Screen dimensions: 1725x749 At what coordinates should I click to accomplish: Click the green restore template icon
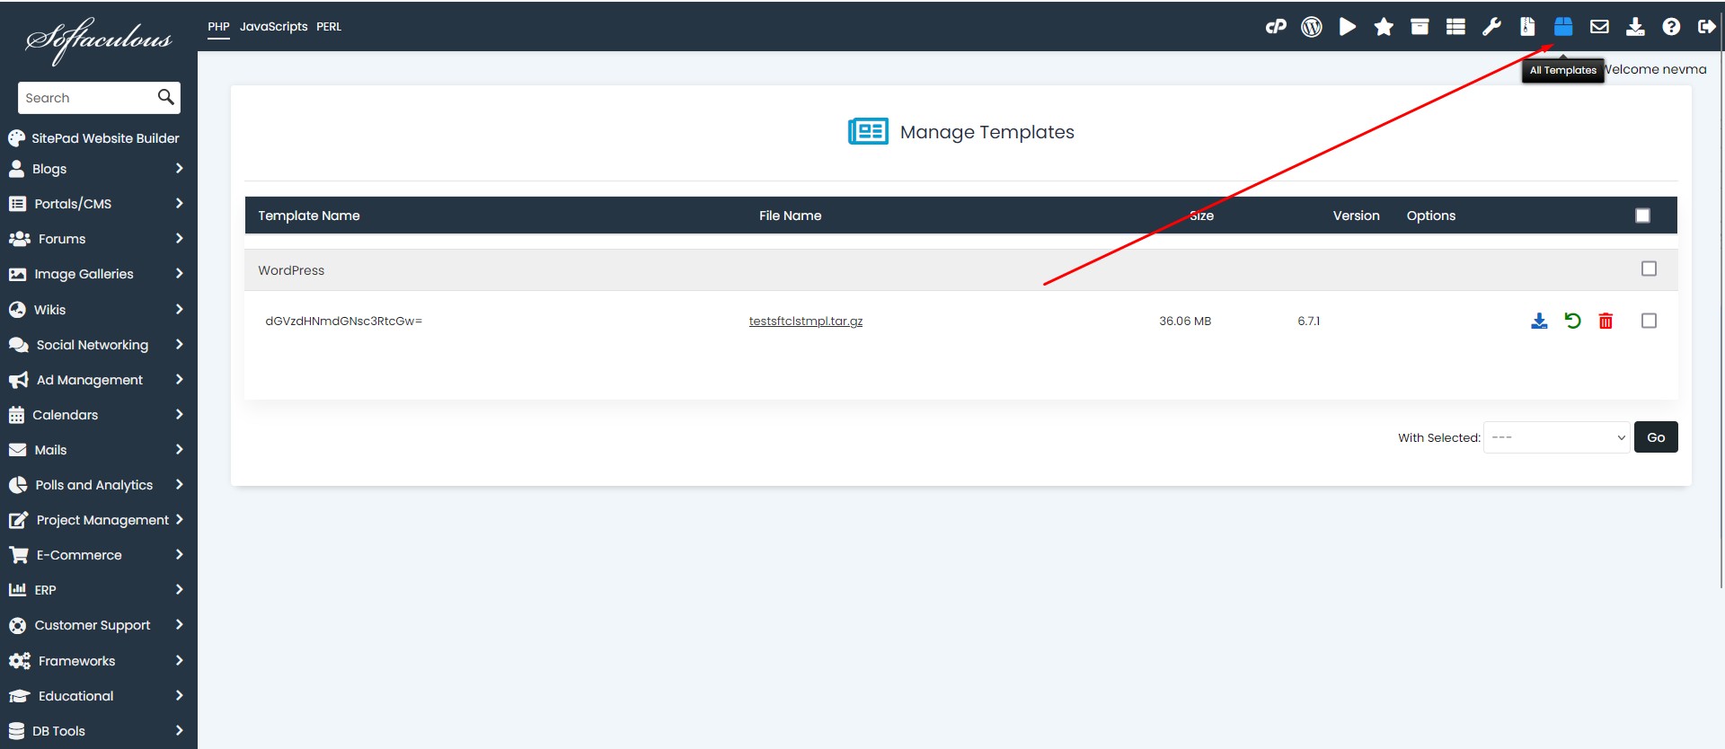pyautogui.click(x=1572, y=321)
